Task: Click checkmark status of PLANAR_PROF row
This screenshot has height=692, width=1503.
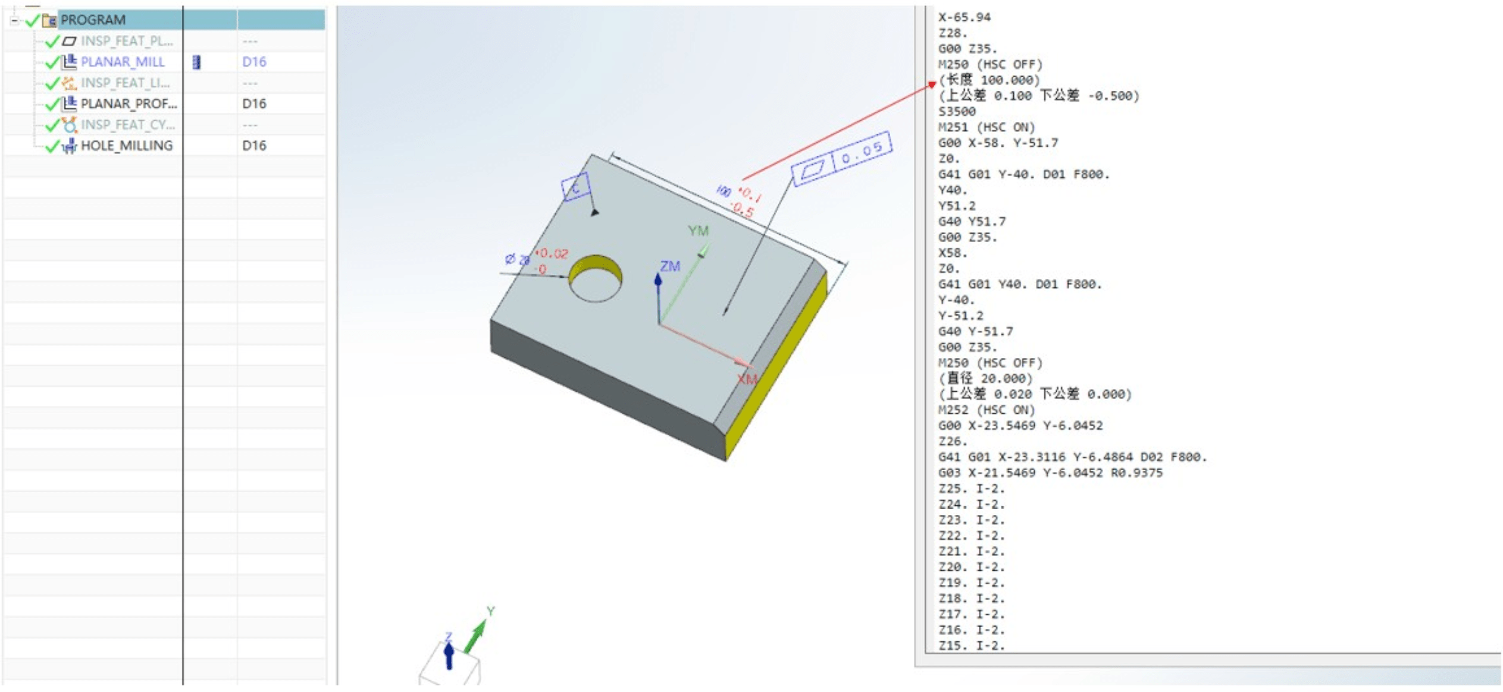Action: click(x=52, y=104)
